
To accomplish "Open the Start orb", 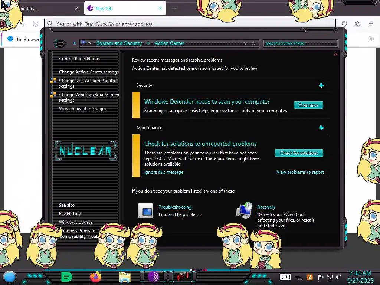I will pyautogui.click(x=9, y=277).
